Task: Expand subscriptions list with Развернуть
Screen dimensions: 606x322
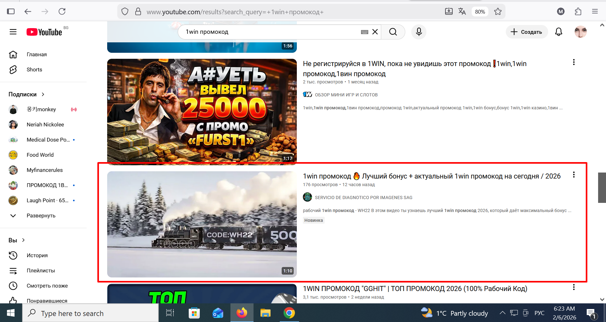Action: (x=41, y=216)
